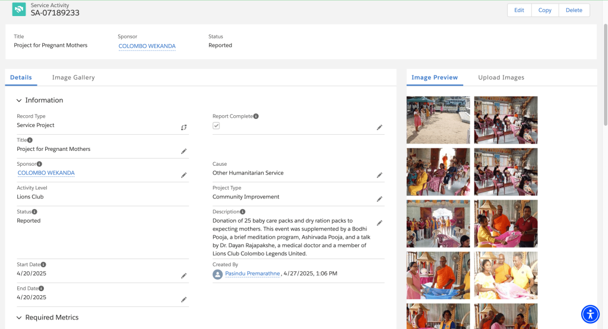Click header status value Reported

pos(220,45)
